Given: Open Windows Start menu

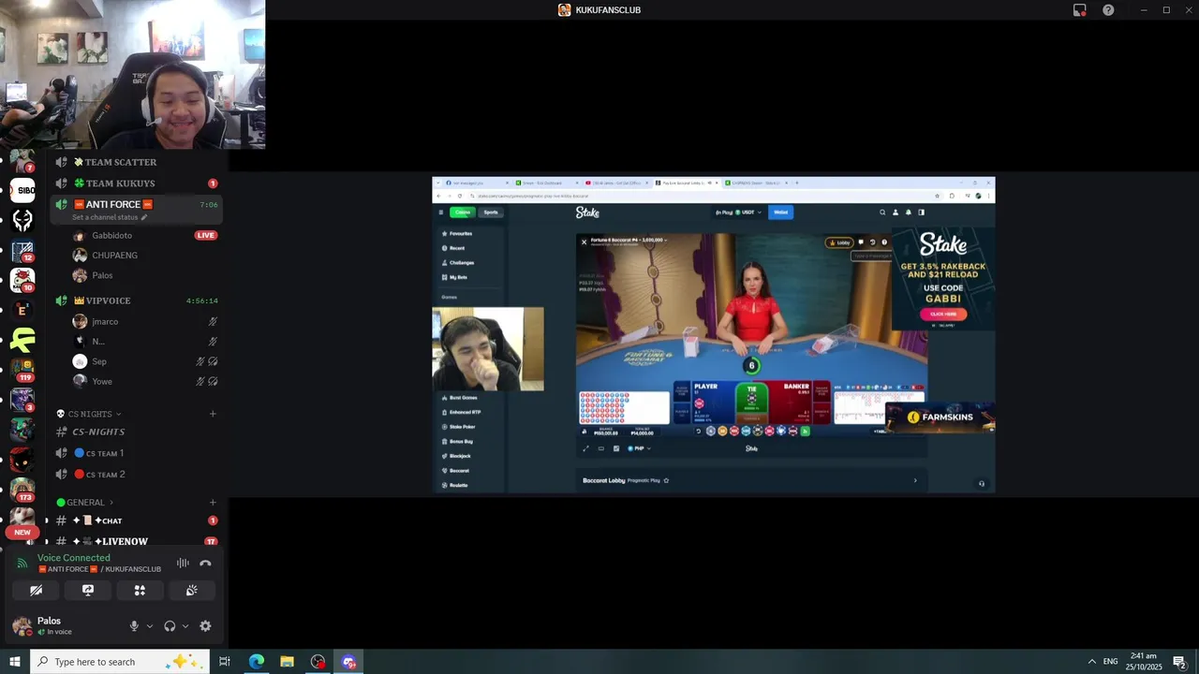Looking at the screenshot, I should point(15,662).
